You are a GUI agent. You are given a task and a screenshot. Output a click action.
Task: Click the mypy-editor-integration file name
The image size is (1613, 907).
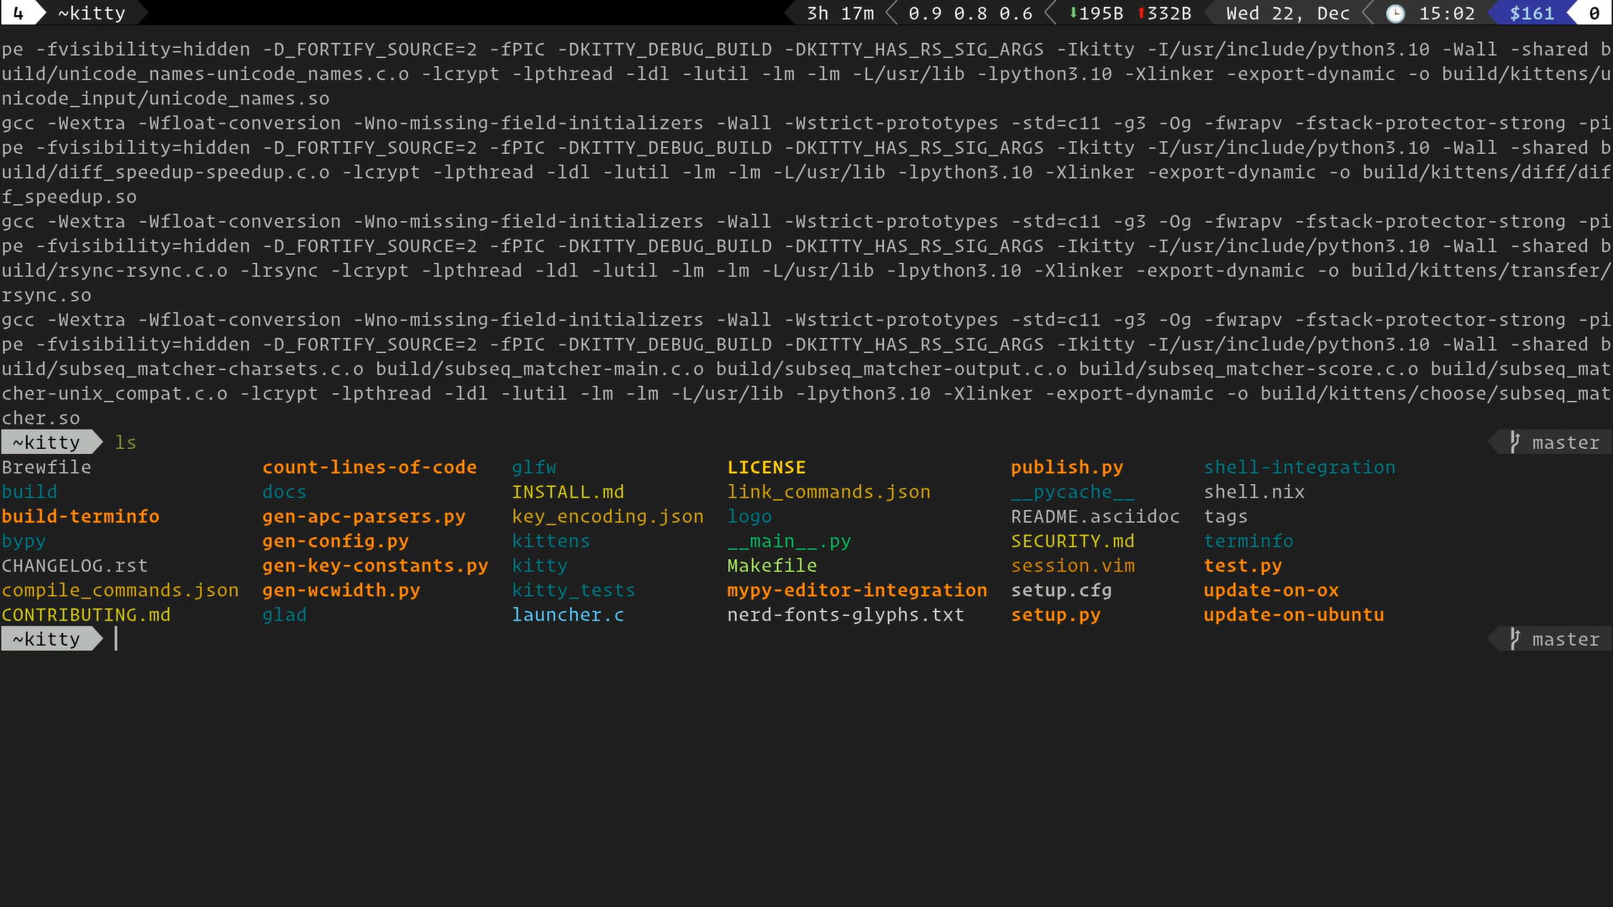pyautogui.click(x=857, y=590)
